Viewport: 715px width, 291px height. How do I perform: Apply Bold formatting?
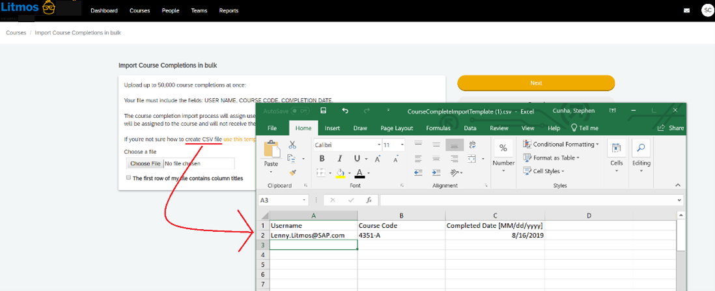tap(322, 159)
